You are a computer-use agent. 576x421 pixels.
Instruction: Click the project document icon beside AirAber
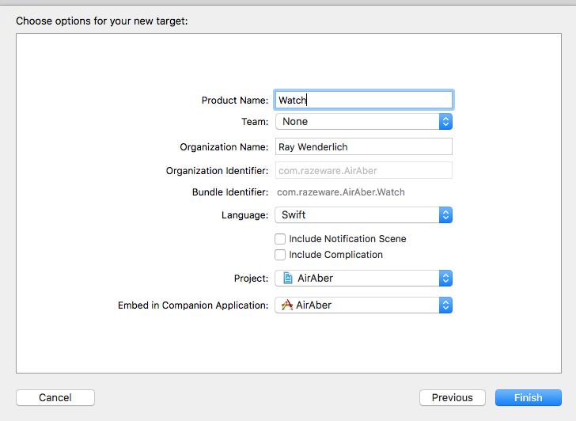(288, 279)
